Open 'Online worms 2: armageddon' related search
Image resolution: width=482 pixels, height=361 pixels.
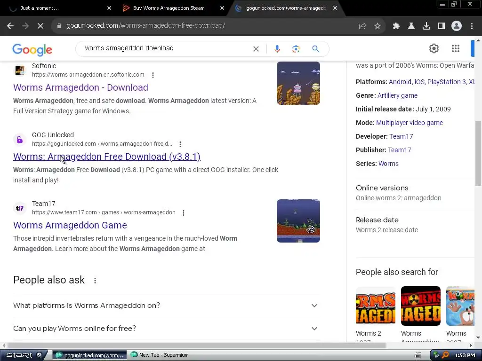point(398,198)
